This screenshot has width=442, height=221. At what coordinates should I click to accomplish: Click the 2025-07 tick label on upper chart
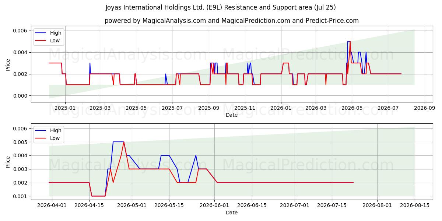172,108
